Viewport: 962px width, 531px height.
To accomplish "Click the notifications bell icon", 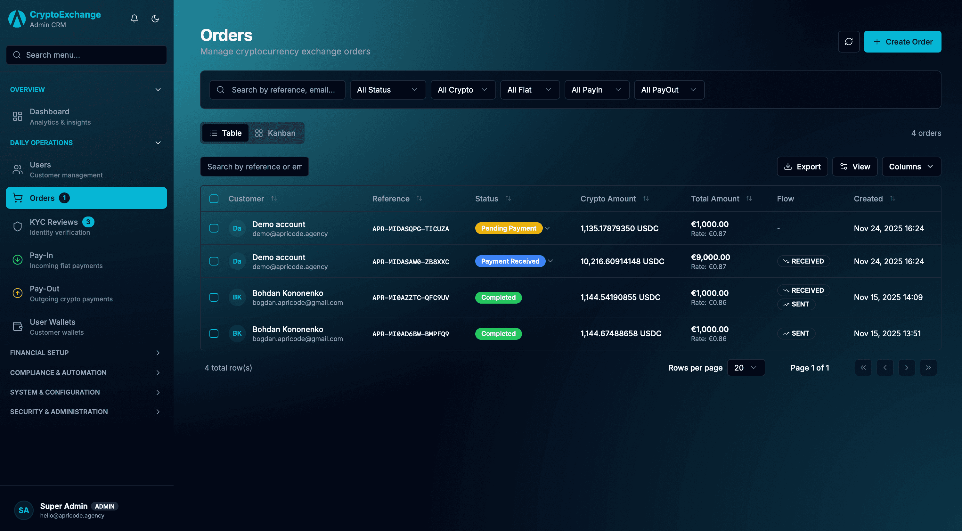I will click(x=135, y=18).
